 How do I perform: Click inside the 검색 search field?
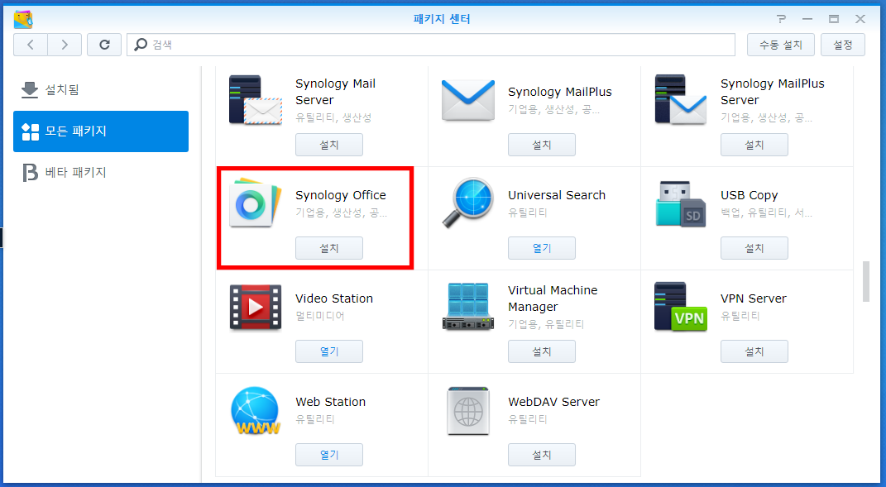(430, 45)
